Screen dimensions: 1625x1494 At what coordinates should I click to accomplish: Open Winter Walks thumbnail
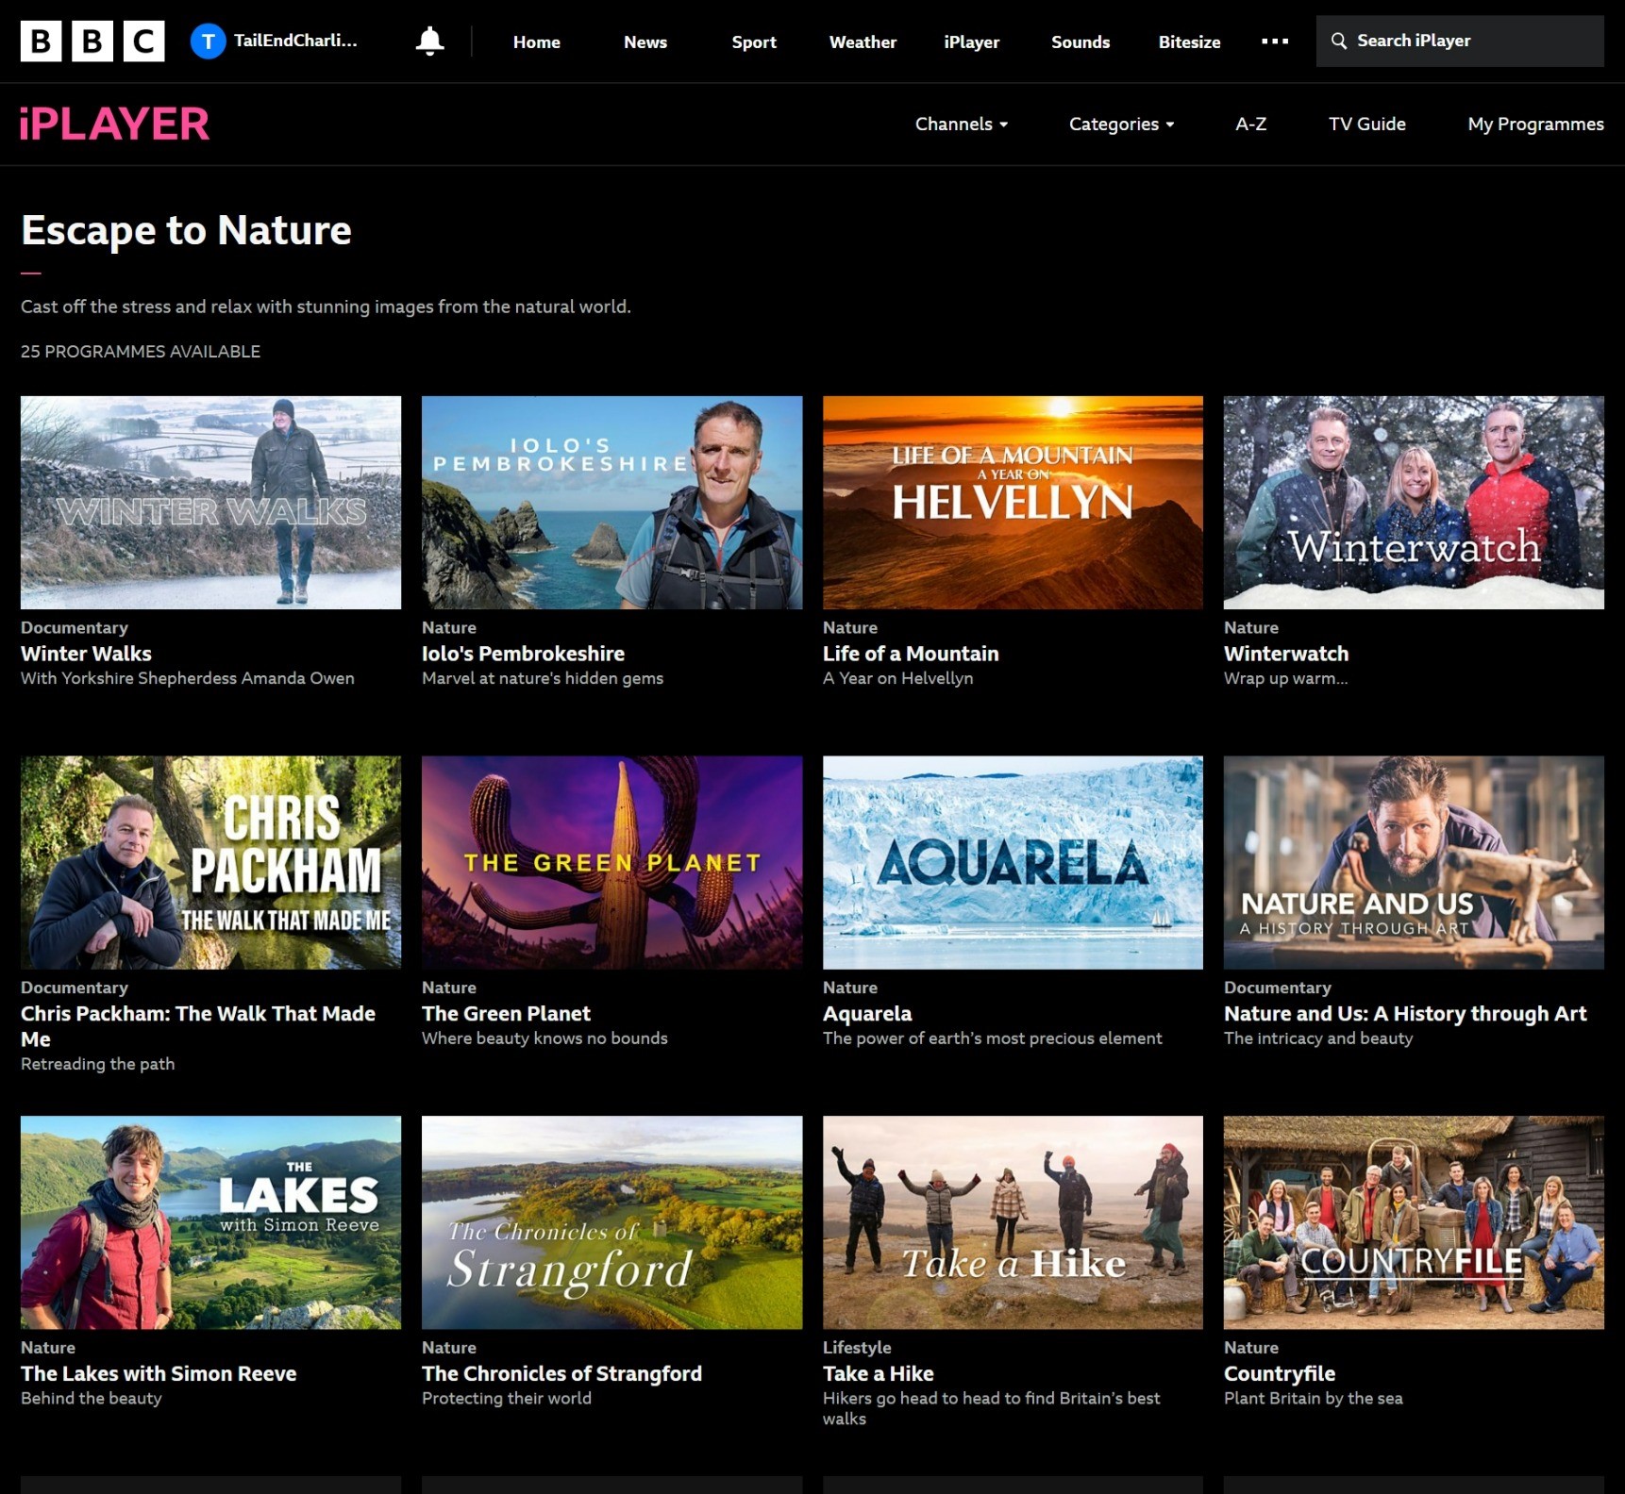point(210,502)
